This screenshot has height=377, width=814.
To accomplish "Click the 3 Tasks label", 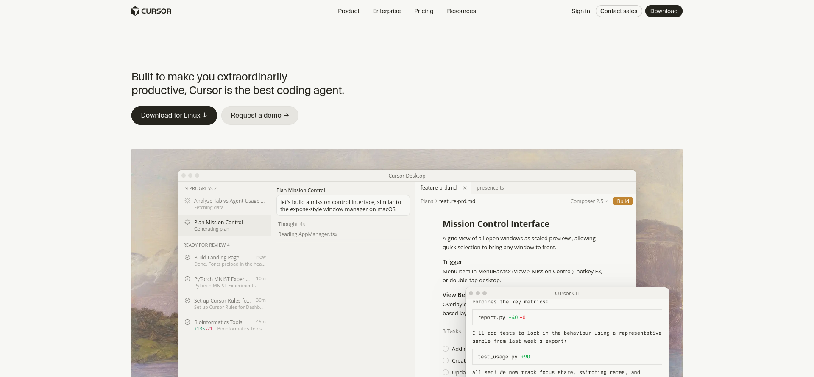I will click(452, 331).
